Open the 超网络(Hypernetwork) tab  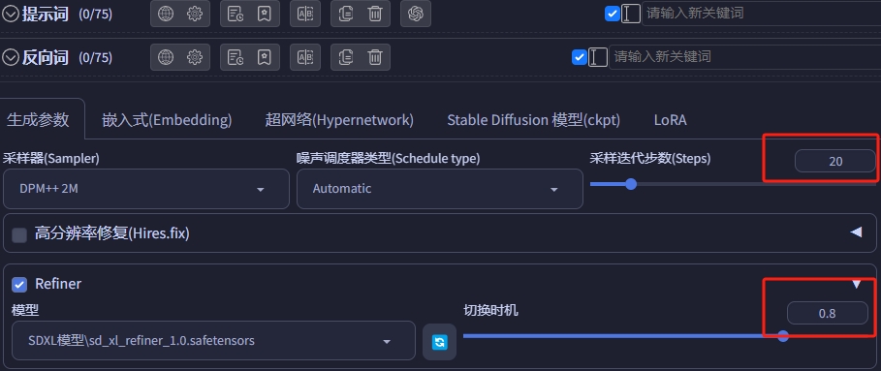[339, 119]
